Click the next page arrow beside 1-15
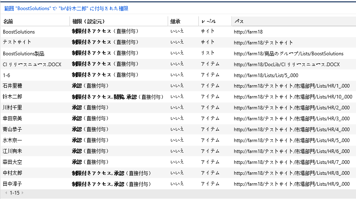Screen dimensions: 356x199 coord(23,193)
